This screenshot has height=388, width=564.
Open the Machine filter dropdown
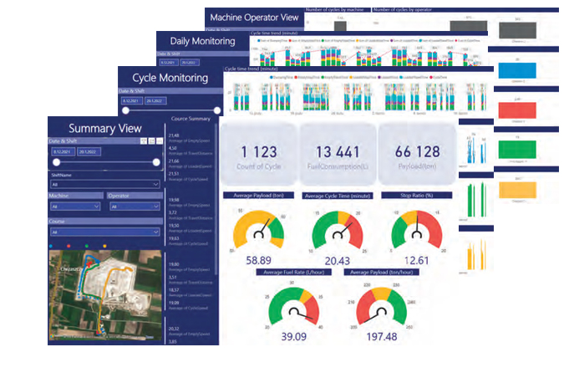pos(75,205)
